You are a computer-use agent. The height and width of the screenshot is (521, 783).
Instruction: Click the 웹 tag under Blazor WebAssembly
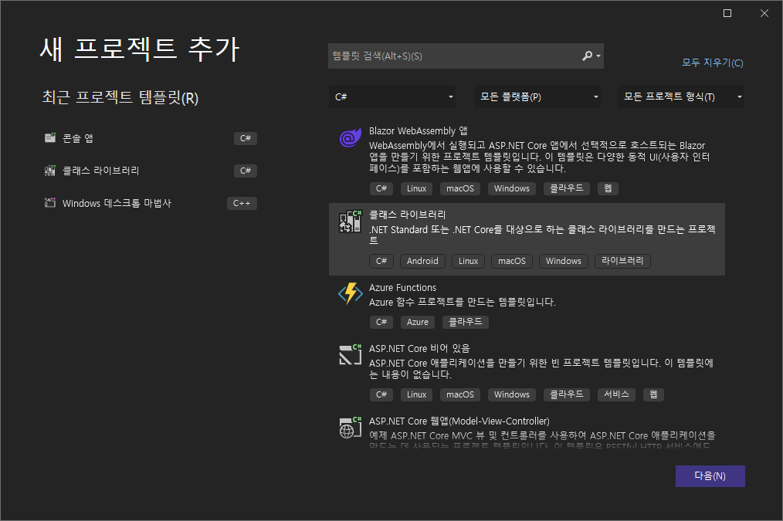608,188
